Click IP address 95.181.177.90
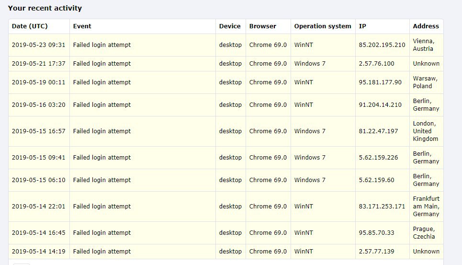The image size is (462, 265). point(380,82)
